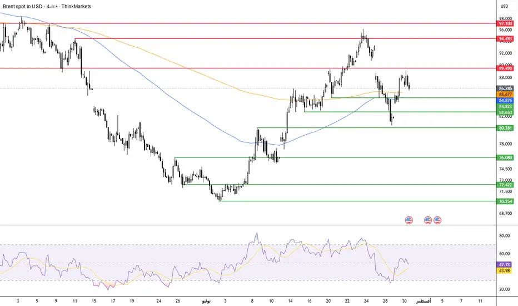The height and width of the screenshot is (306, 518).
Task: Click the middle US flag economic event icon
Action: tap(428, 220)
